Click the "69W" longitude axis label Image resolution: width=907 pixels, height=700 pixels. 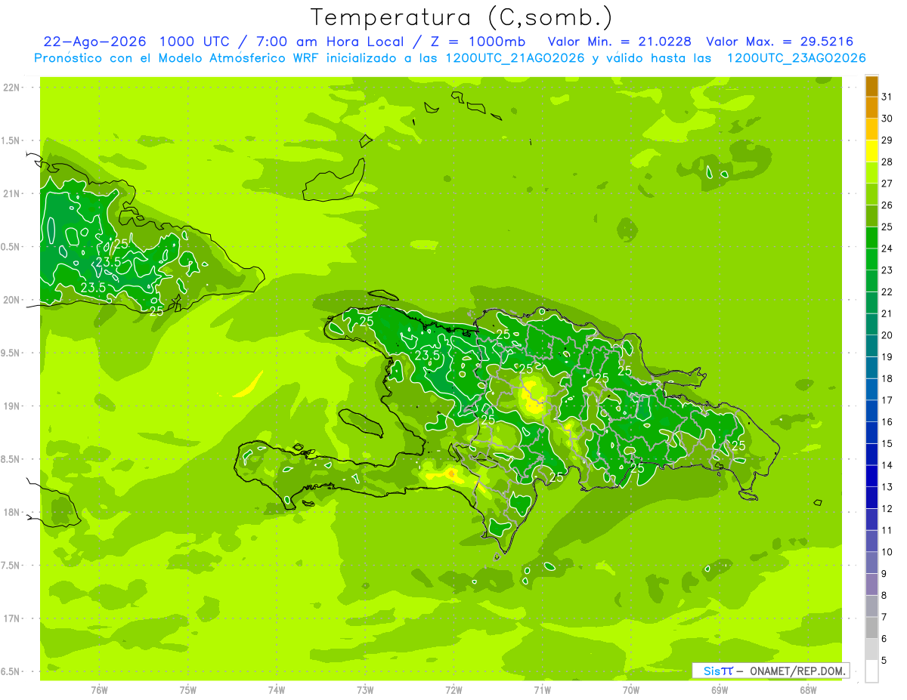[720, 690]
